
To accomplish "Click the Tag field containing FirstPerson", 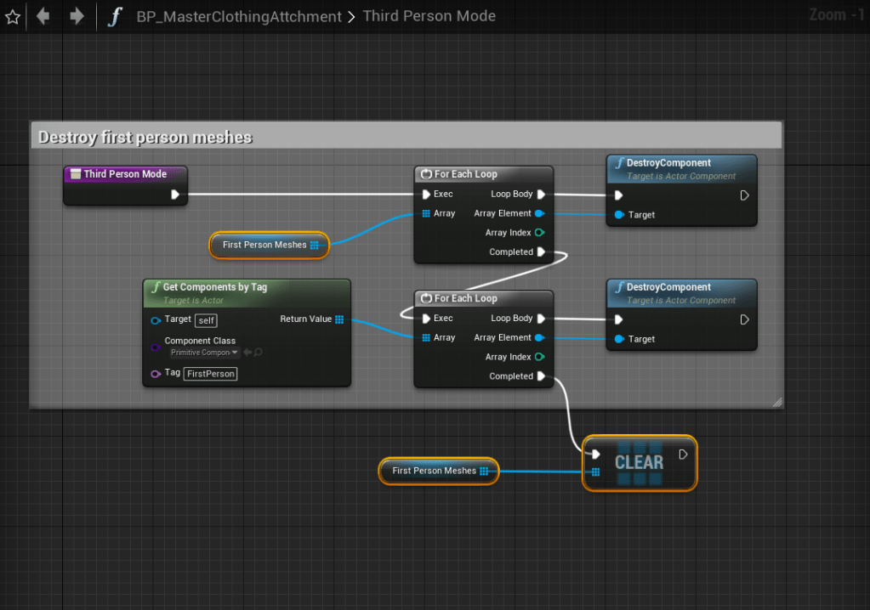I will click(210, 373).
